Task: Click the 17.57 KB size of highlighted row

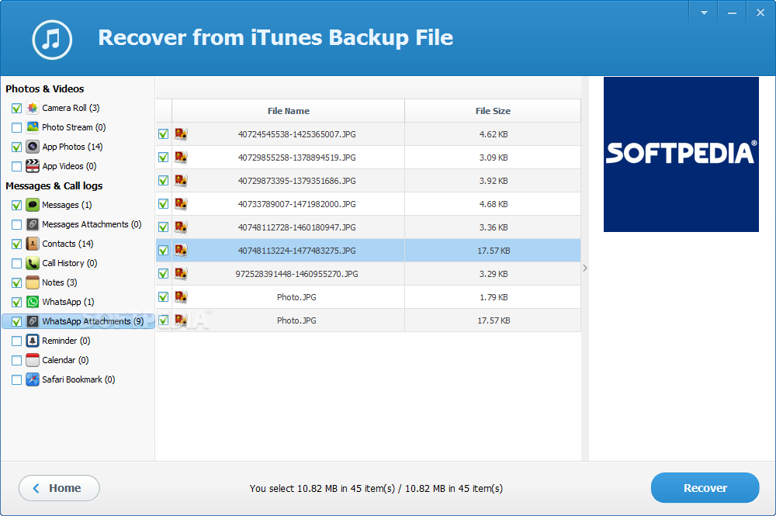Action: 494,251
